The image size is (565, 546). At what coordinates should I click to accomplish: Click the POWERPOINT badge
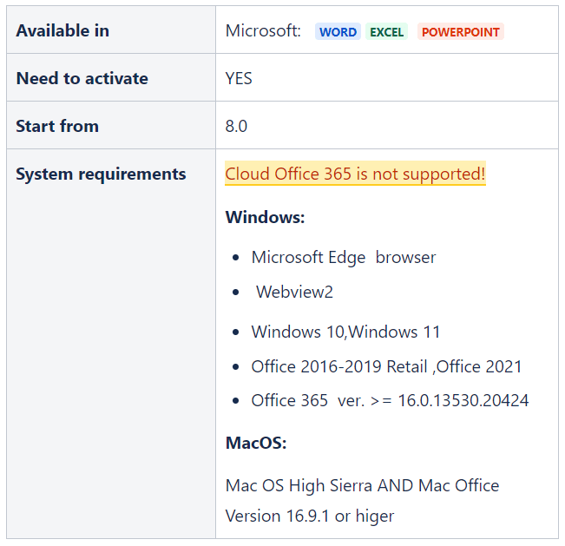pos(460,32)
